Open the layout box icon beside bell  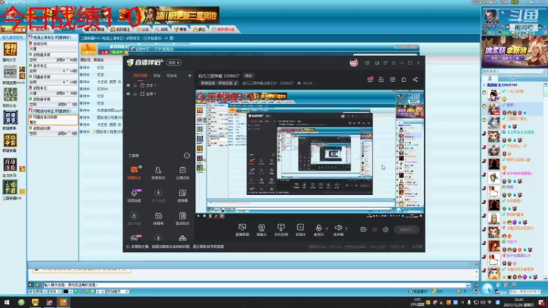[x=393, y=79]
